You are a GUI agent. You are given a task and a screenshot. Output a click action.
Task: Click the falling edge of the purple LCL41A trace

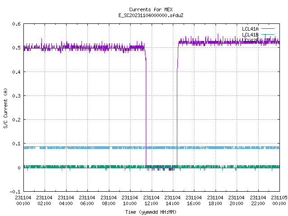pyautogui.click(x=146, y=110)
